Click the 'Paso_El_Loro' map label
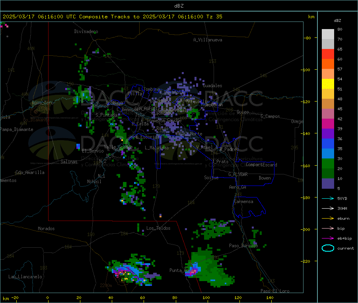The height and width of the screenshot is (303, 358). [275, 291]
